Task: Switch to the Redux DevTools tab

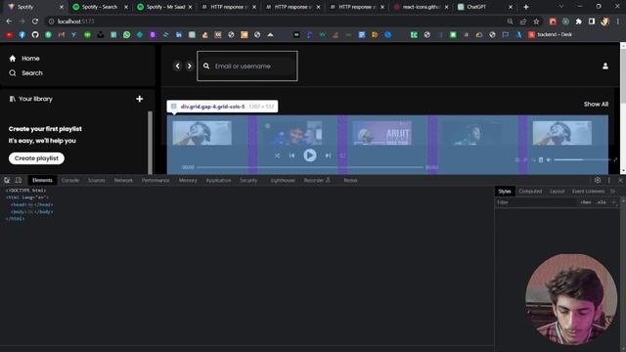Action: pos(350,180)
